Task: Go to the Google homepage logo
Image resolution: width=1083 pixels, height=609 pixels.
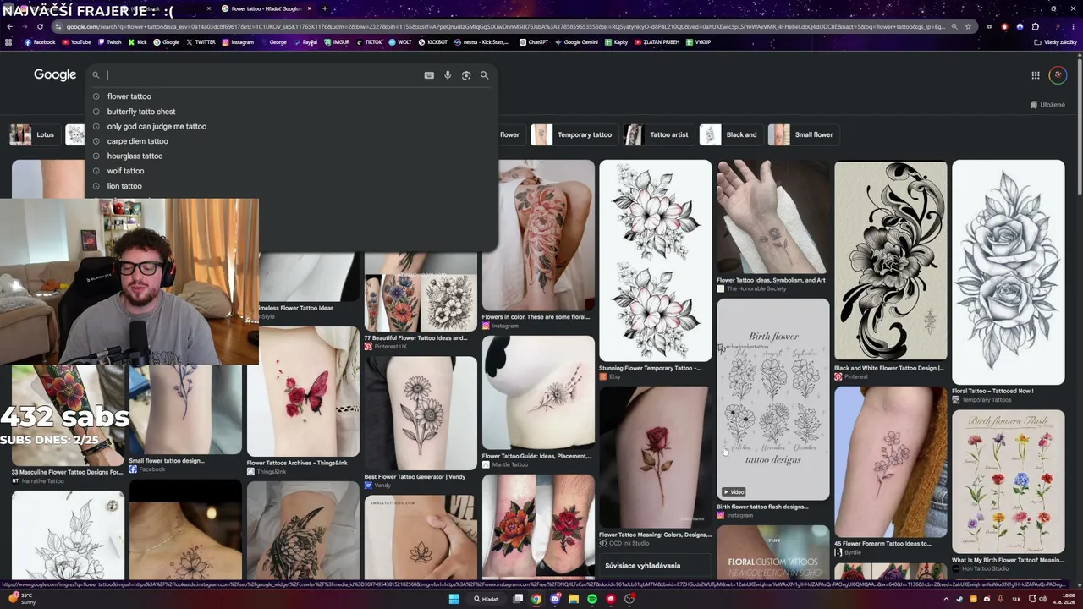Action: point(55,75)
